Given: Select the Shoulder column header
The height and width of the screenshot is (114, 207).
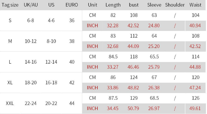Looking at the screenshot, I should click(x=175, y=5).
